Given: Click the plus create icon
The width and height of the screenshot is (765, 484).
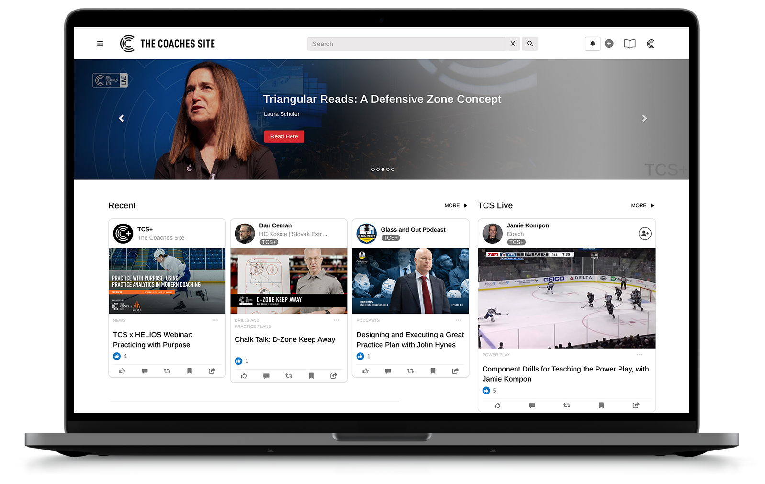Looking at the screenshot, I should point(609,44).
